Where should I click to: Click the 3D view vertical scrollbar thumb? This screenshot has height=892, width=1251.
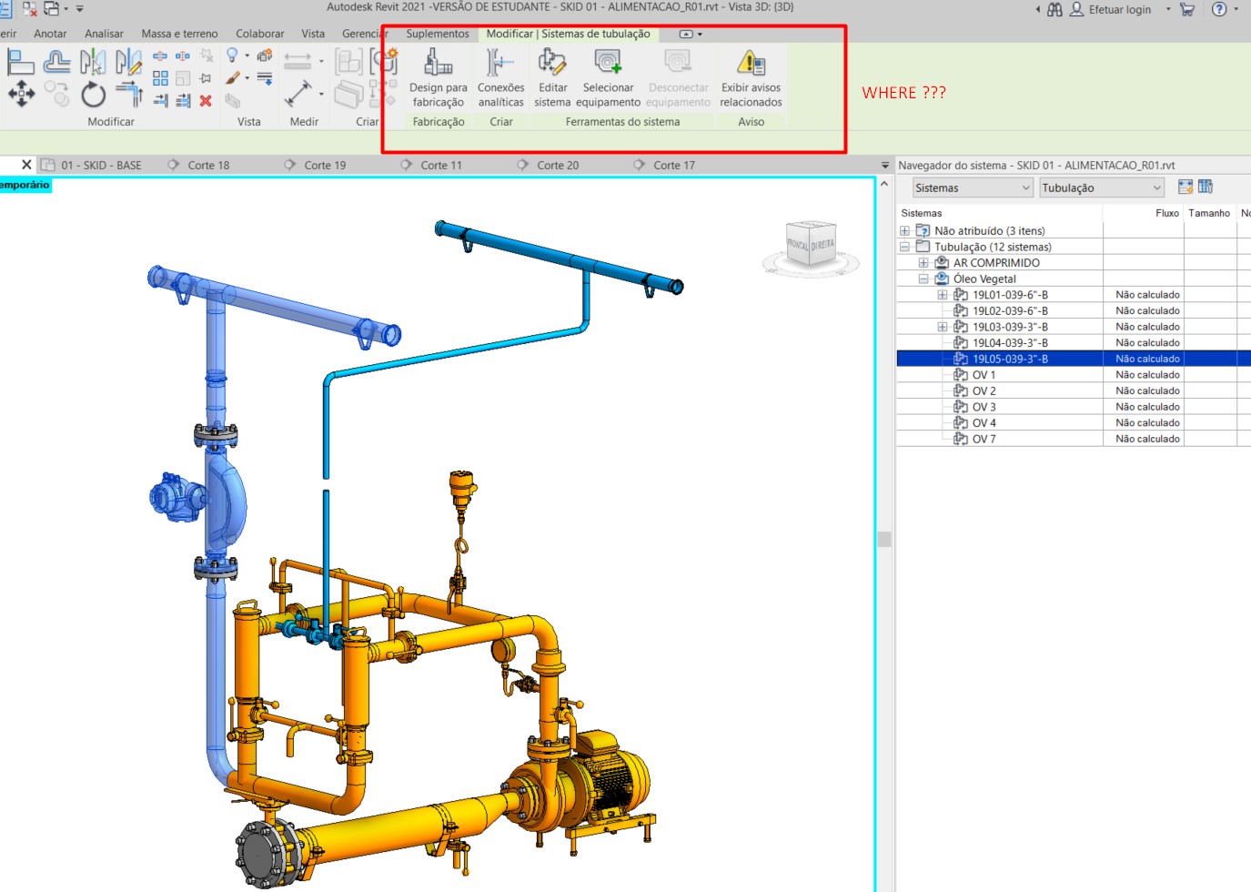[884, 539]
